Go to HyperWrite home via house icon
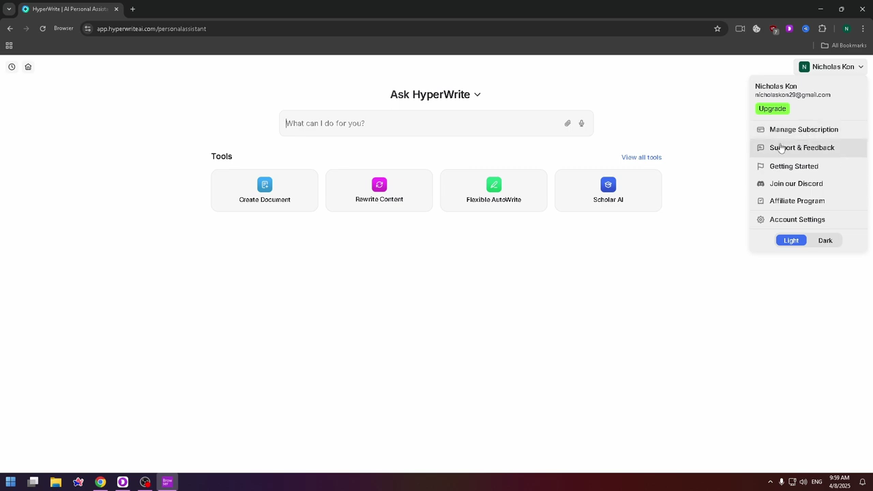The width and height of the screenshot is (873, 491). click(x=28, y=67)
